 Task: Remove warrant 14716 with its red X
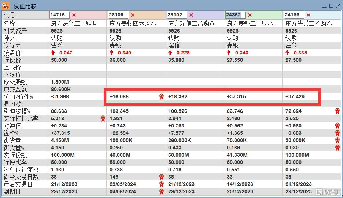point(74,15)
